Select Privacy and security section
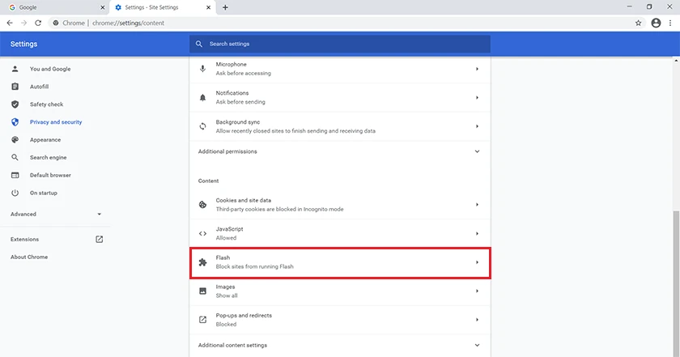This screenshot has height=357, width=680. [x=56, y=122]
